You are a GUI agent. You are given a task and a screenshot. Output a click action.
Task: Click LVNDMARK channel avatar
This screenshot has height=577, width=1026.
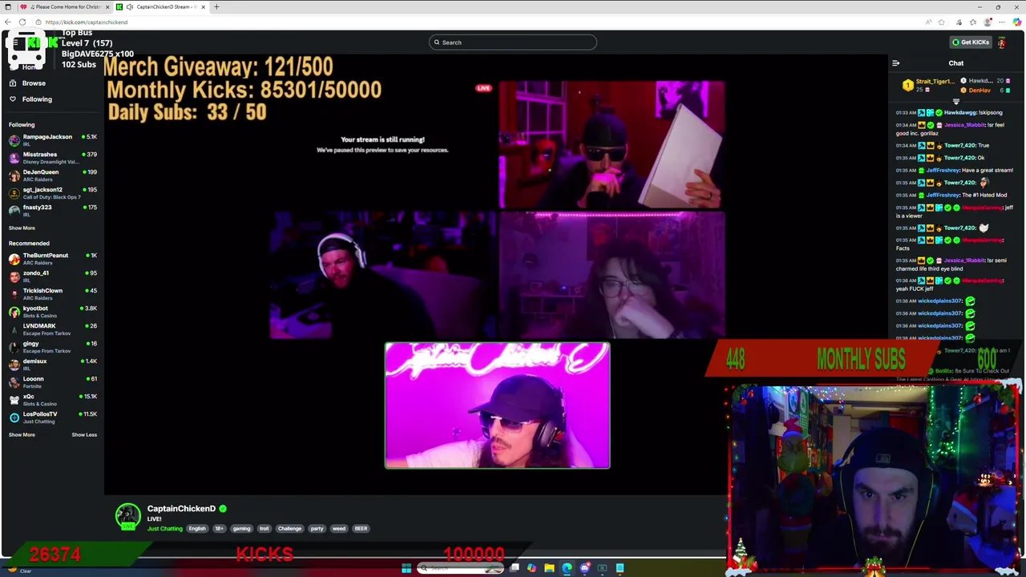(14, 329)
